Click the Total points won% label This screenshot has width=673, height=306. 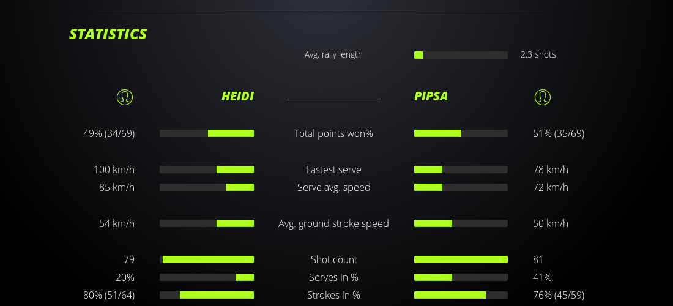click(333, 133)
